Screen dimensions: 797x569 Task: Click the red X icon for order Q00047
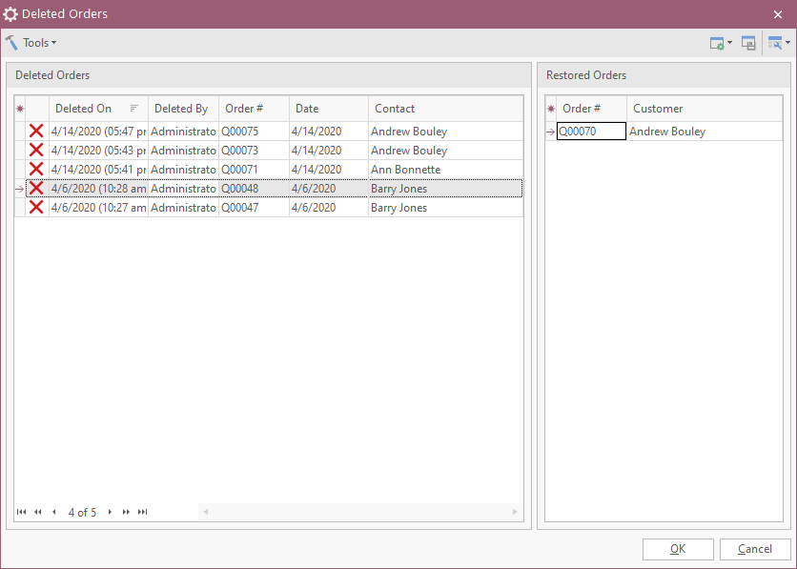36,208
